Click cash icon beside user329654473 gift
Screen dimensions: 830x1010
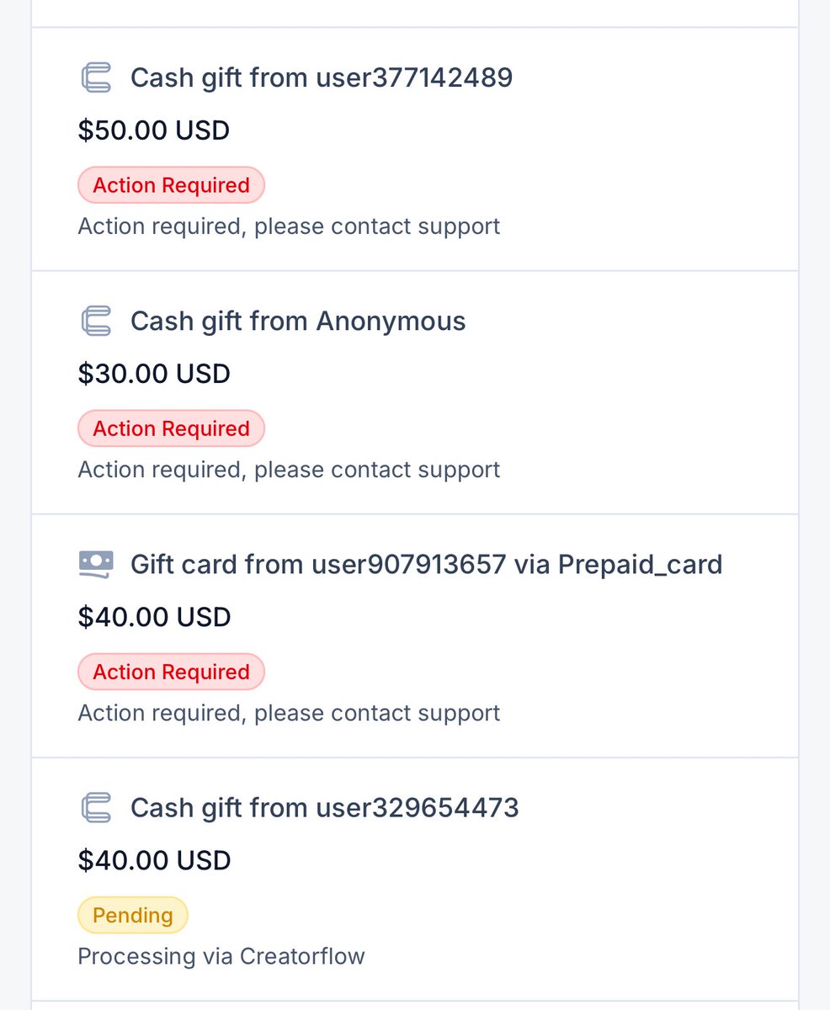tap(96, 807)
